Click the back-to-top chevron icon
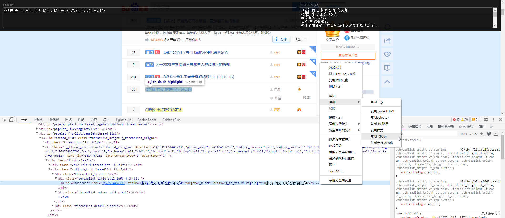This screenshot has height=218, width=505. click(x=387, y=82)
